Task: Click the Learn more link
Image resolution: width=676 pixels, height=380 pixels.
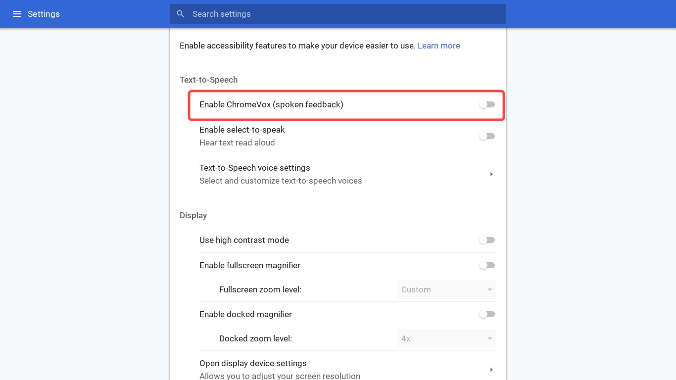Action: [x=438, y=46]
